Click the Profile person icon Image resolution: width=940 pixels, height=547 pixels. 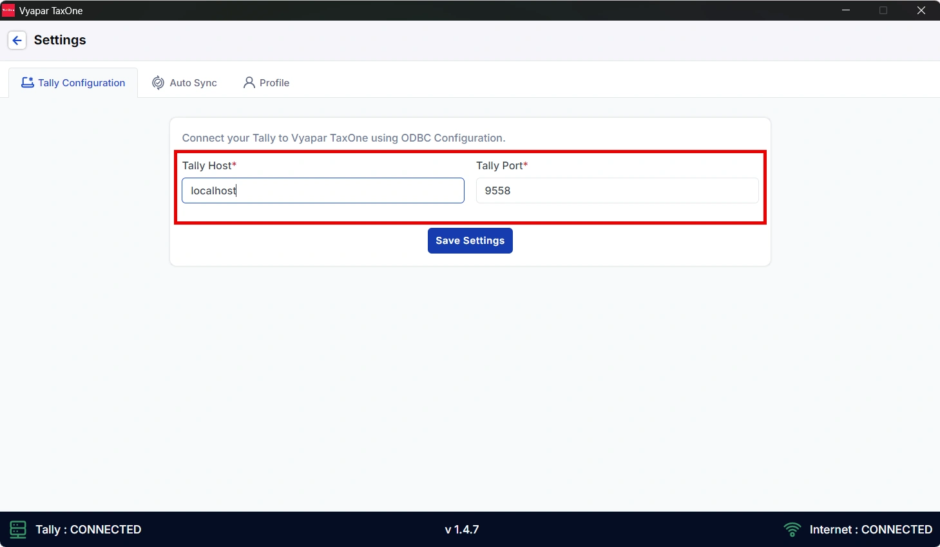coord(249,82)
